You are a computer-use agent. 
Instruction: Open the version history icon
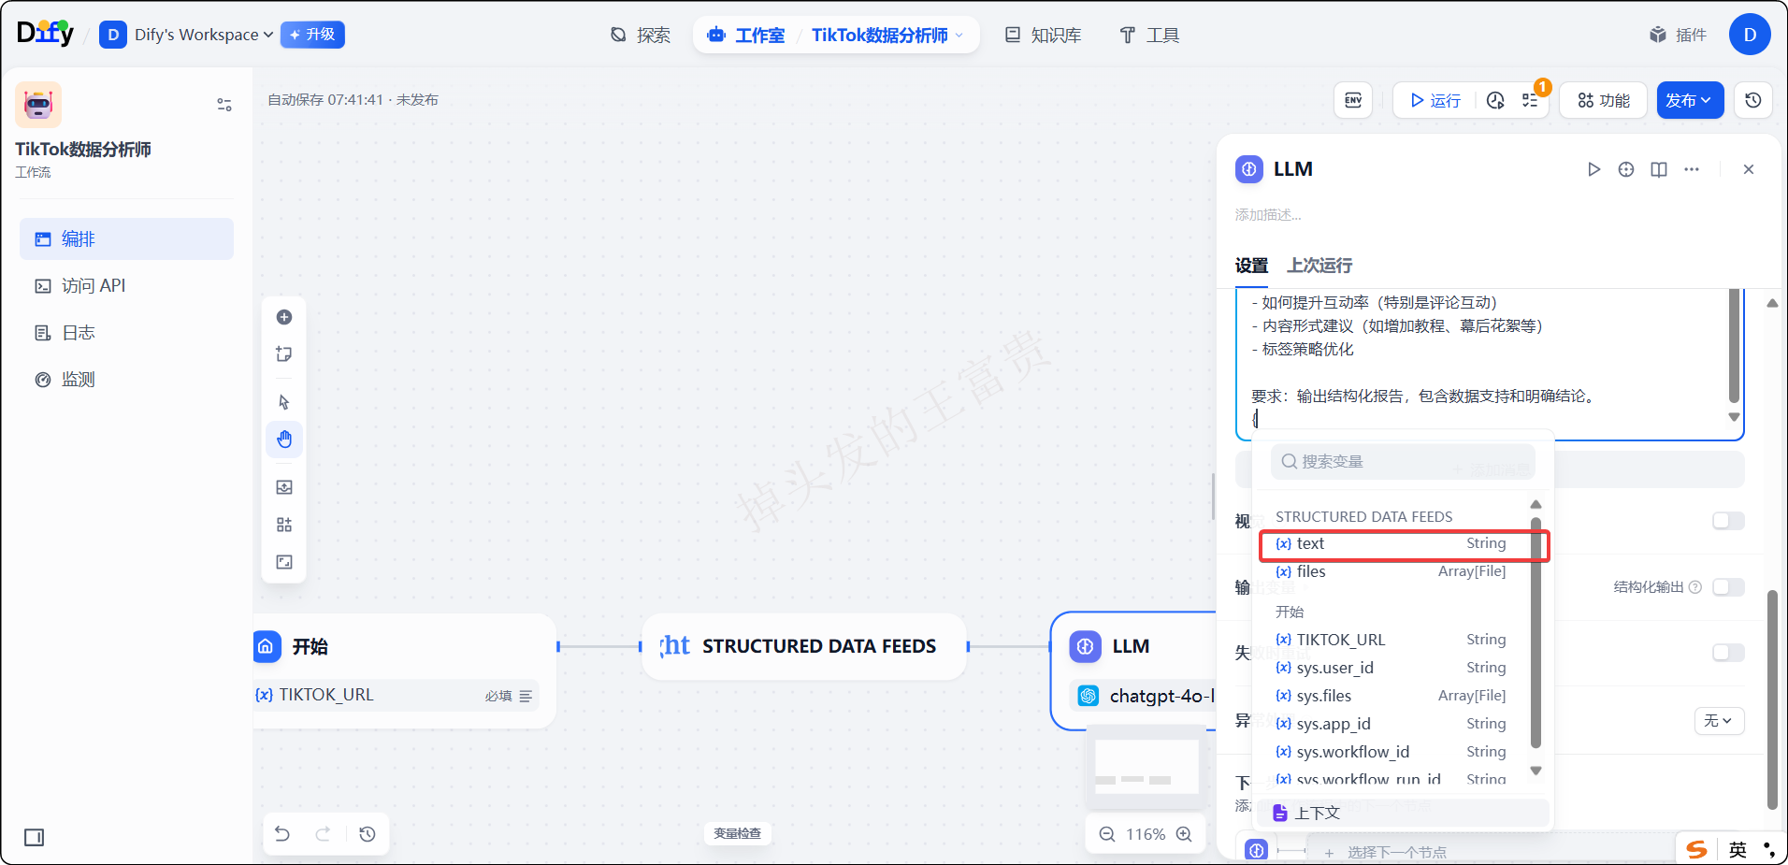click(1753, 100)
